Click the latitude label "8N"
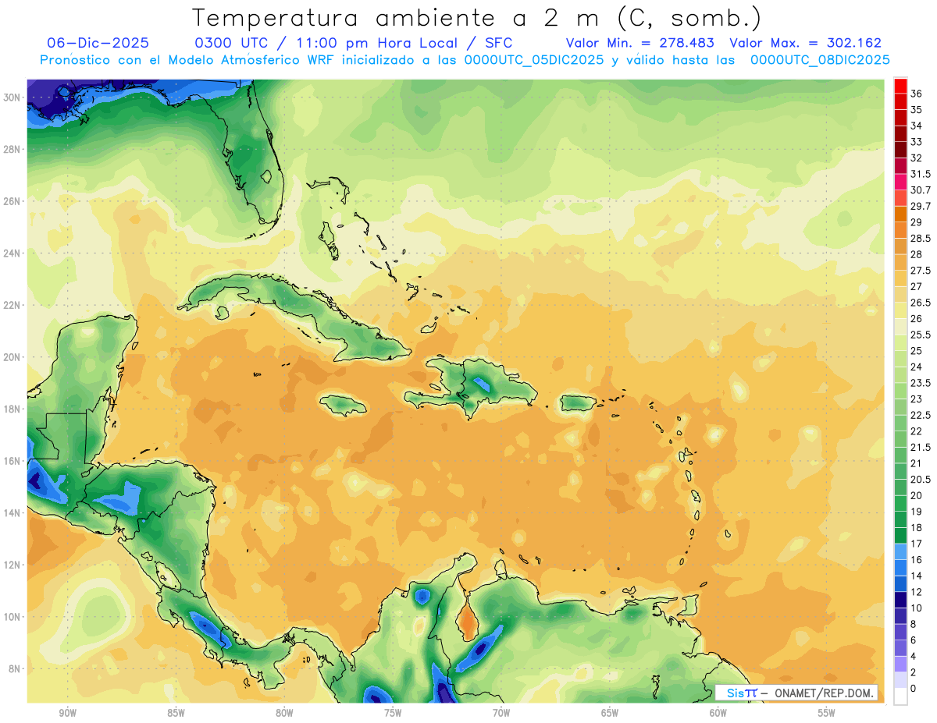 point(16,669)
